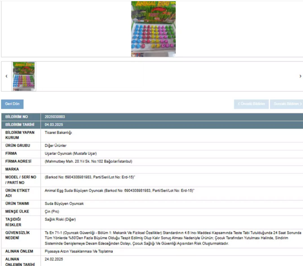
Task: Select the Animal Egg thumbnail image
Action: point(24,76)
